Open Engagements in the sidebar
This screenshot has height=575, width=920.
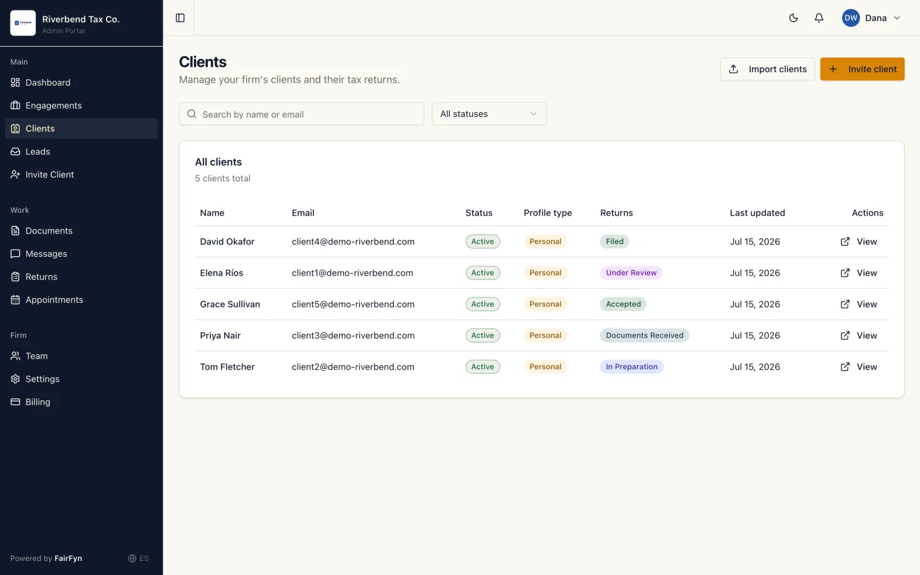pyautogui.click(x=81, y=105)
